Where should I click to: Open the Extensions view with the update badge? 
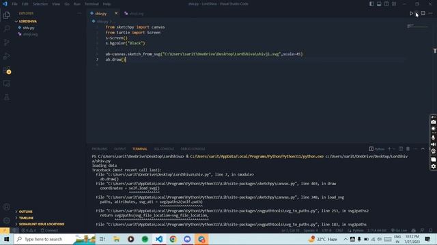pos(7,69)
